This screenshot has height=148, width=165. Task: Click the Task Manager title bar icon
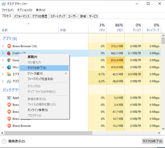[4, 4]
